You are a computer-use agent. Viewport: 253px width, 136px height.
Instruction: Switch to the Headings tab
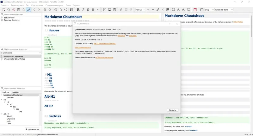5,92
